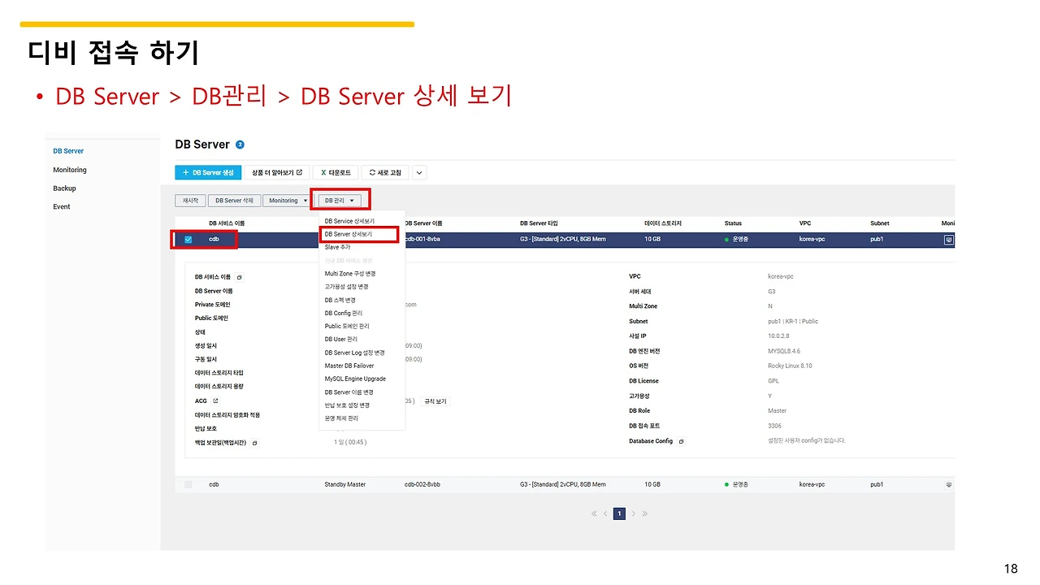The width and height of the screenshot is (1040, 585).
Task: Click the VPC column header
Action: (x=805, y=223)
